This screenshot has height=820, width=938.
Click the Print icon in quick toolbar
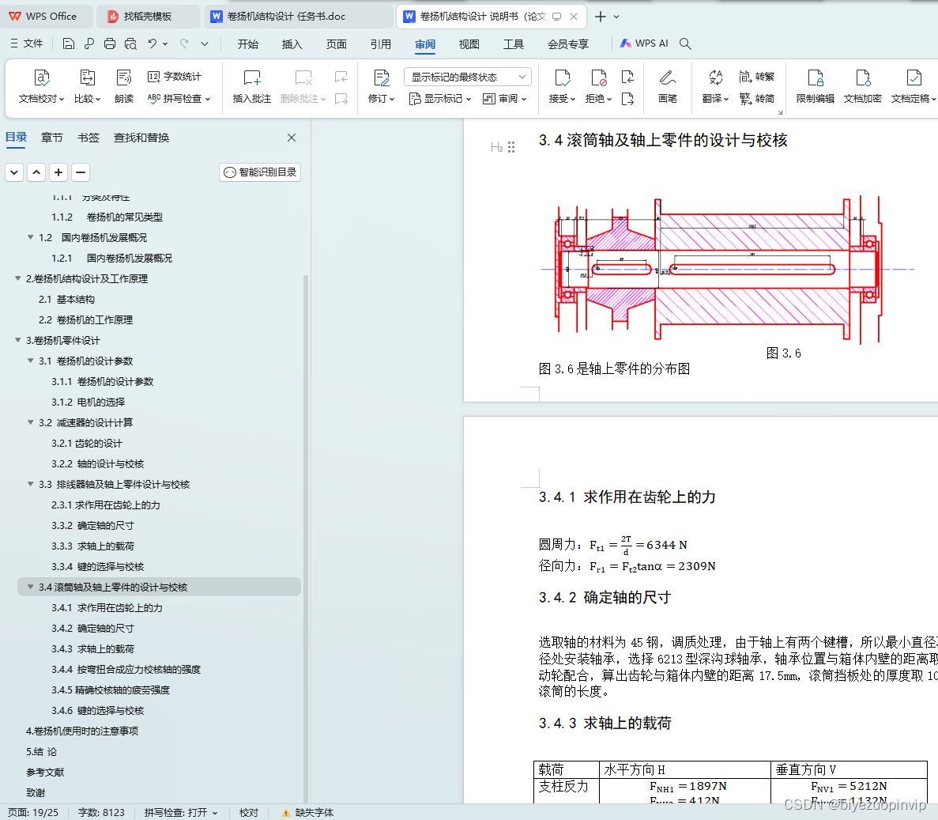[110, 43]
